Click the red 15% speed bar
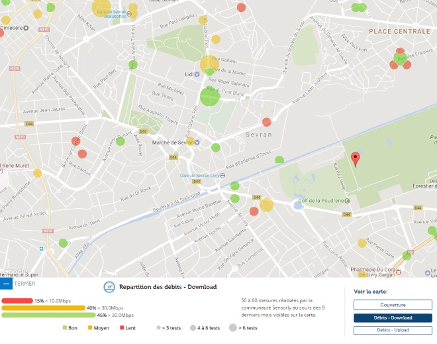Viewport: 437px width, 344px height. 17,300
